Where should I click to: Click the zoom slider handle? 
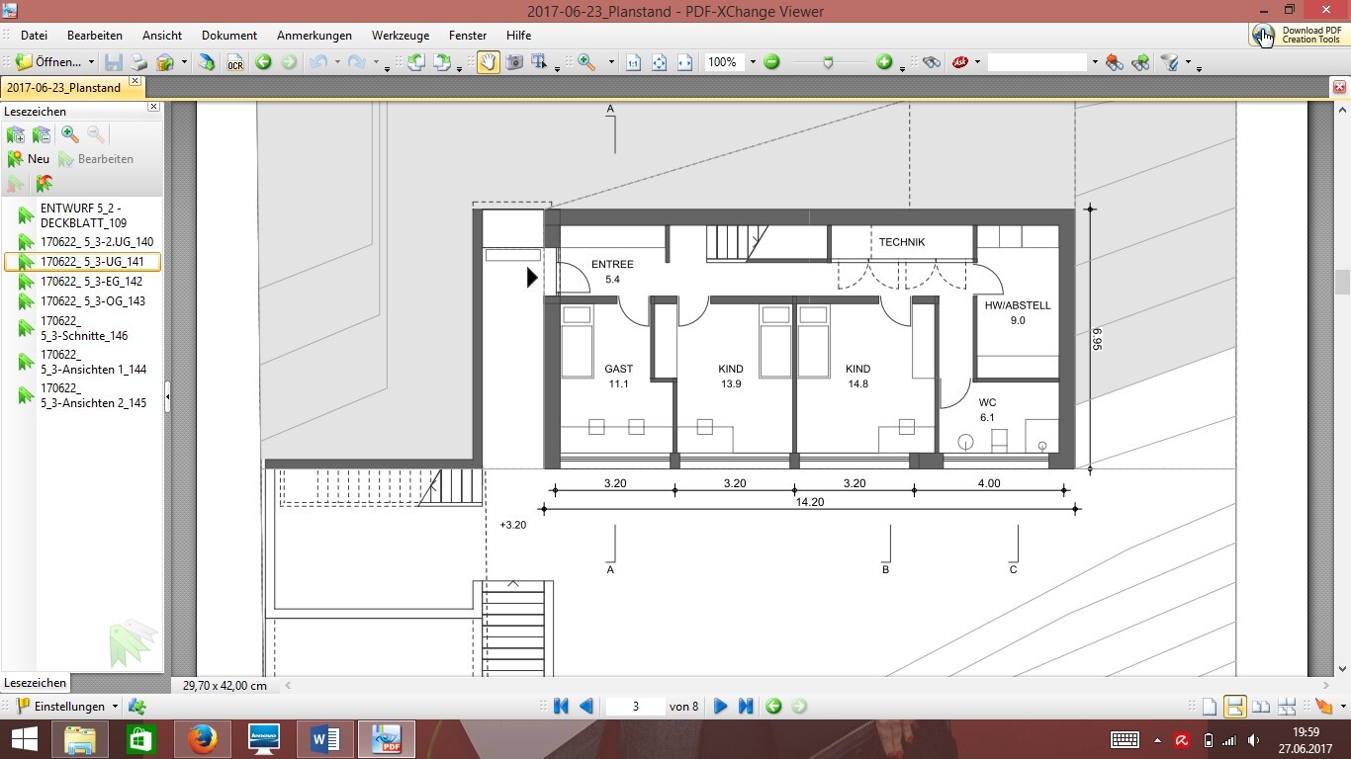828,62
